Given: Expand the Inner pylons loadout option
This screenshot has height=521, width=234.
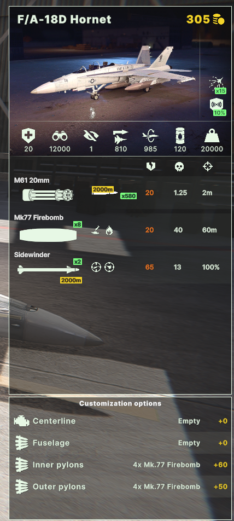Looking at the screenshot, I should [120, 465].
